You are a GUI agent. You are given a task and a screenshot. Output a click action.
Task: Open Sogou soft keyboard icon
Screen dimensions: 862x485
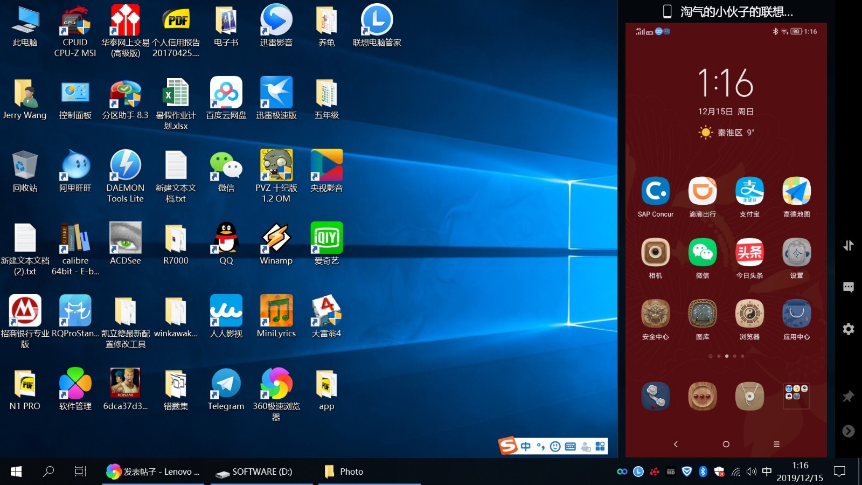click(x=571, y=446)
